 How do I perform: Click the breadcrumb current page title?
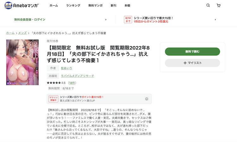tap(68, 33)
